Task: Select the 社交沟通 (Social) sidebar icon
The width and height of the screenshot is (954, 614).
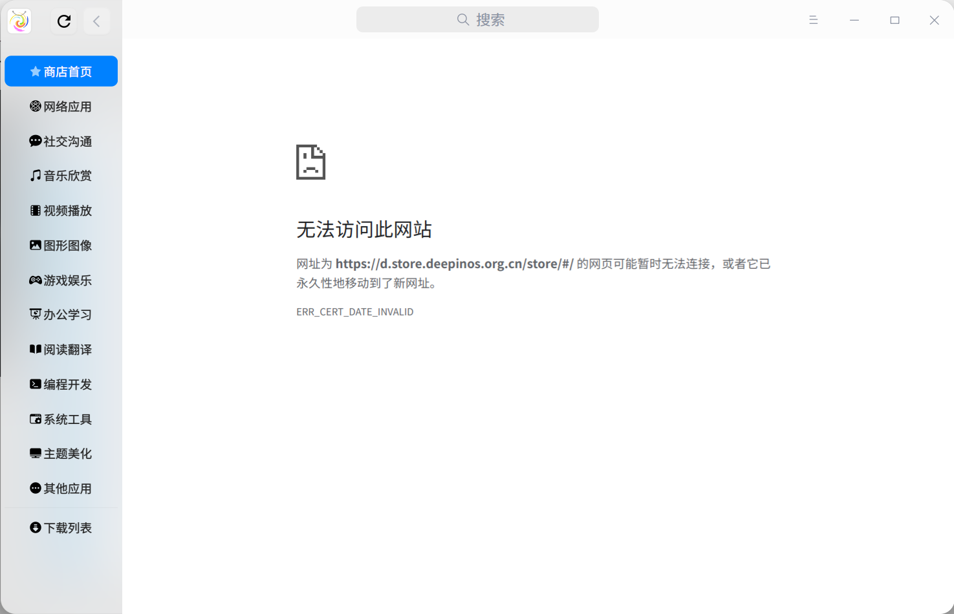Action: click(x=61, y=141)
